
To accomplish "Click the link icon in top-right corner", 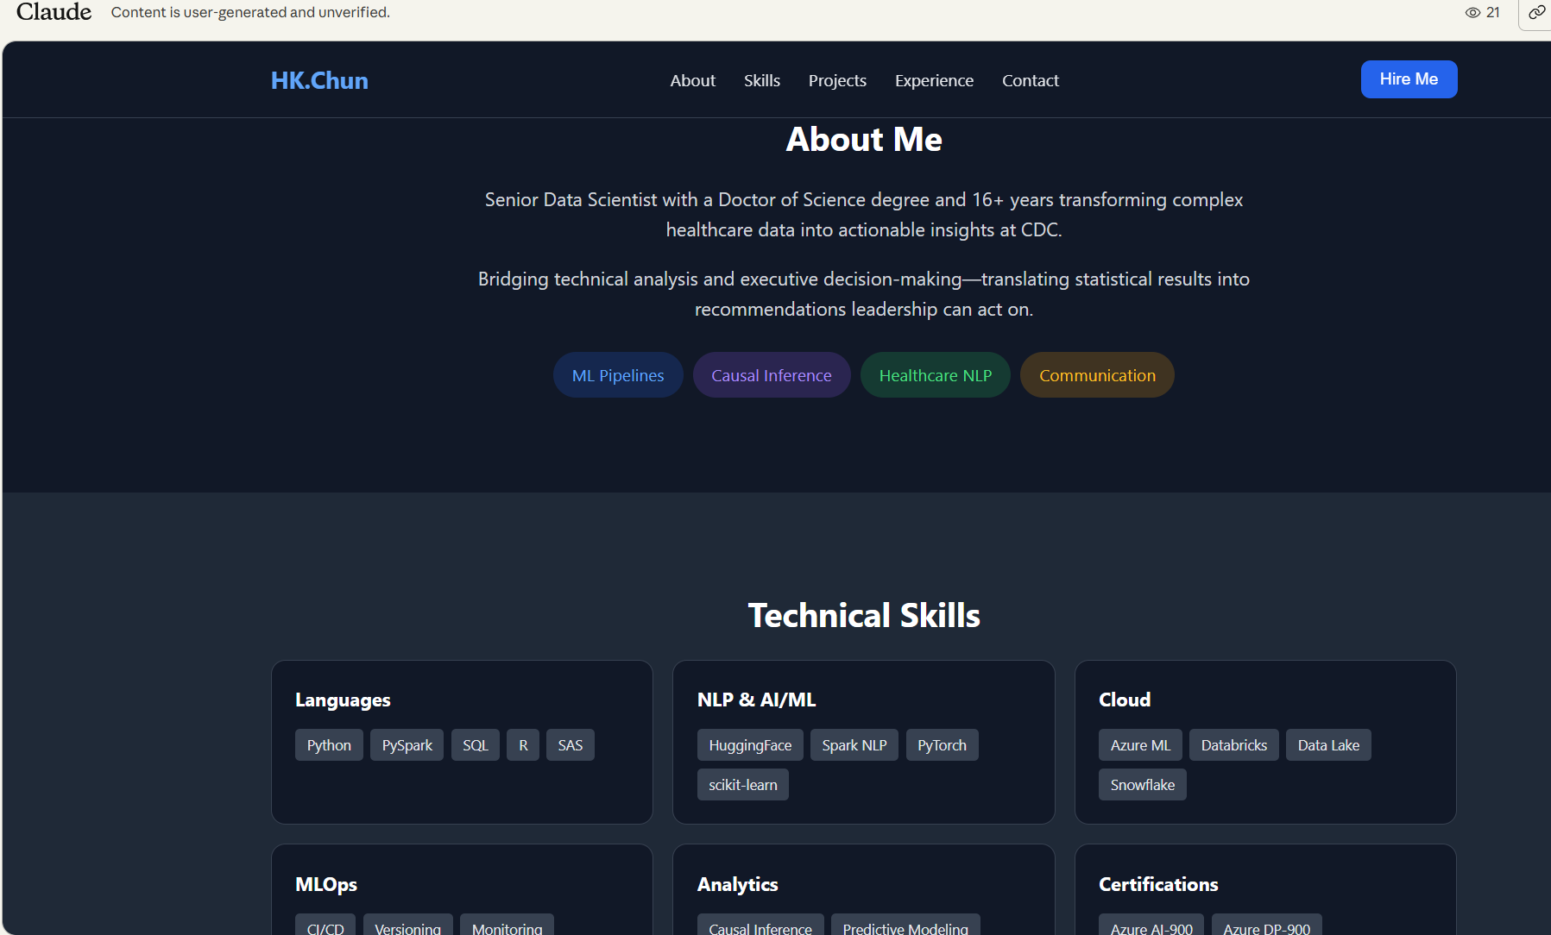I will pyautogui.click(x=1536, y=12).
